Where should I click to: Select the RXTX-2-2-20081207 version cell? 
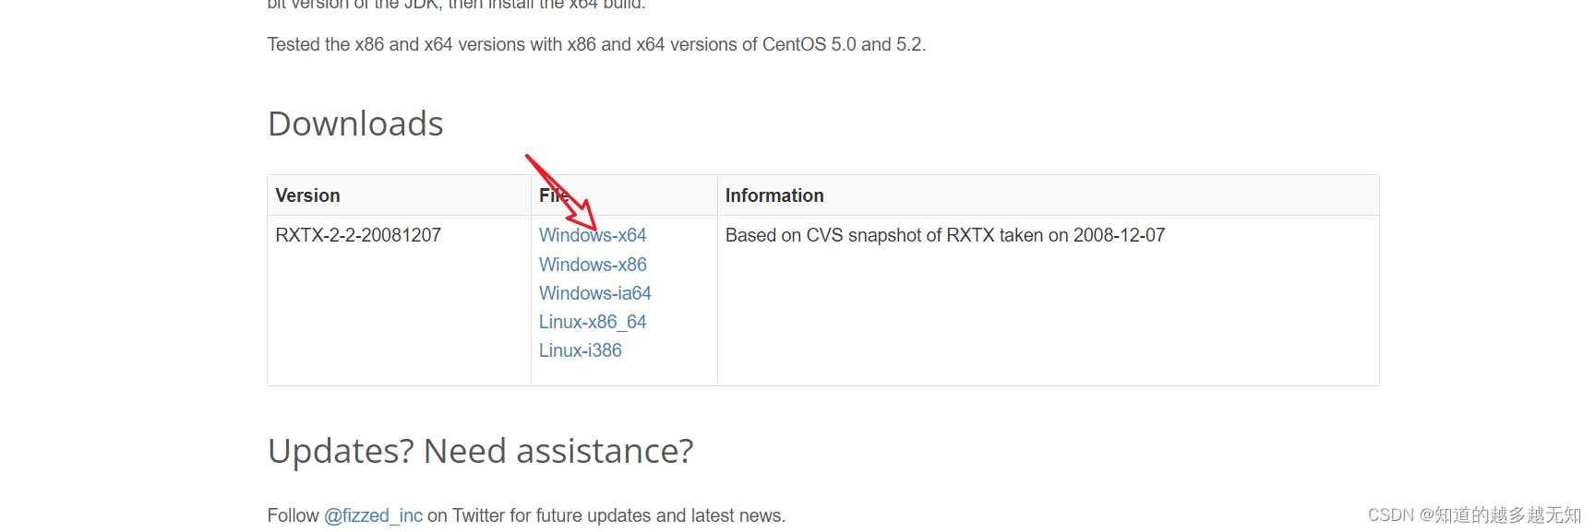tap(358, 235)
